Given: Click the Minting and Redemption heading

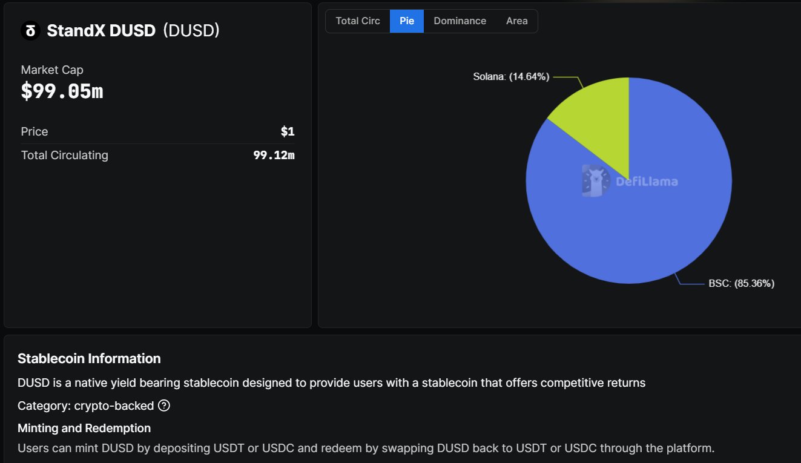Looking at the screenshot, I should pos(84,428).
